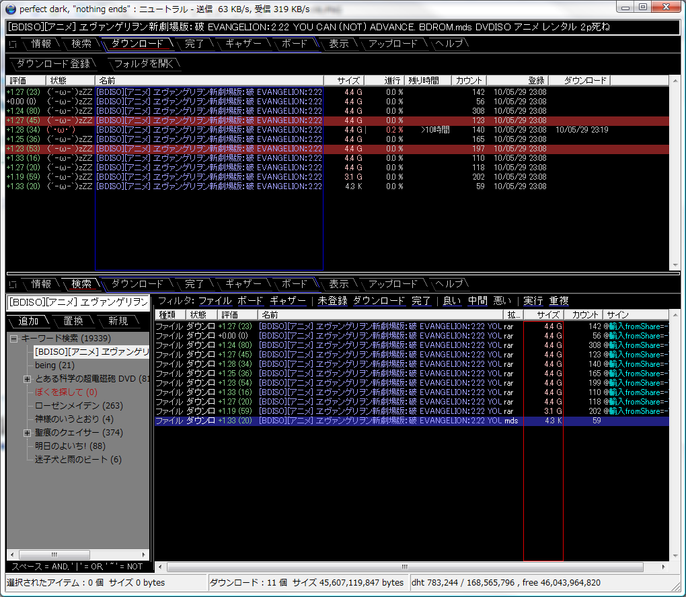Sort download list by 進行 column
The image size is (686, 597).
click(x=384, y=81)
